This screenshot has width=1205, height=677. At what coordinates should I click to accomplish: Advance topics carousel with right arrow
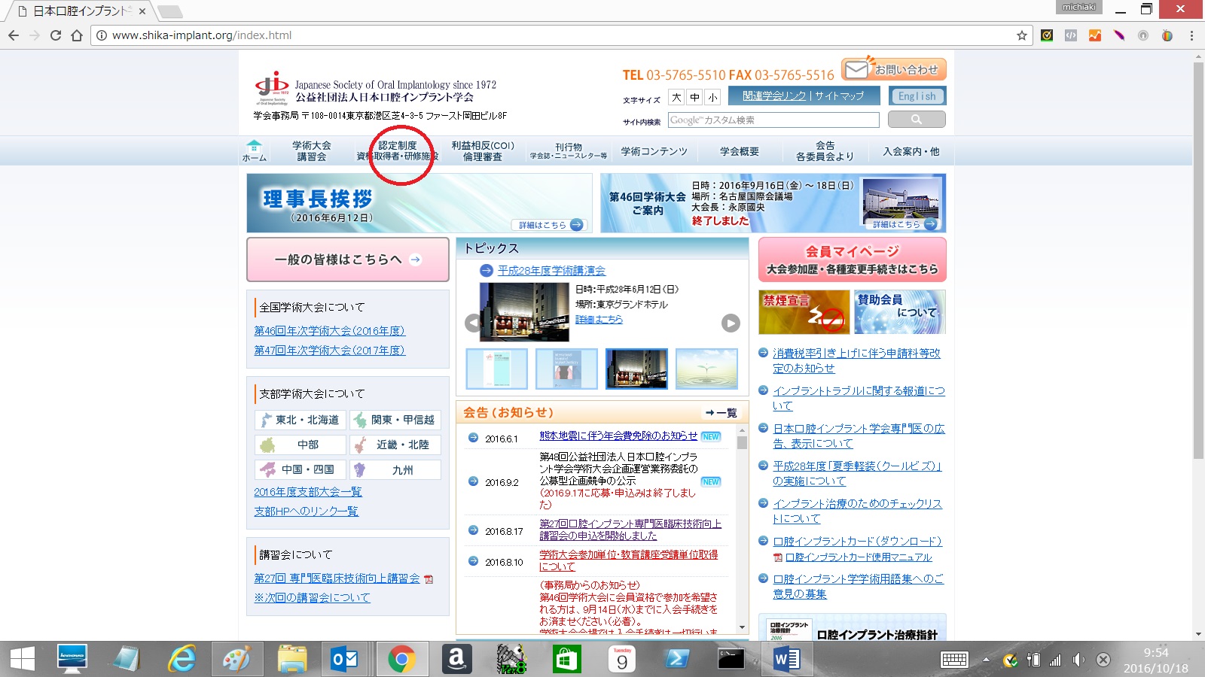(731, 323)
